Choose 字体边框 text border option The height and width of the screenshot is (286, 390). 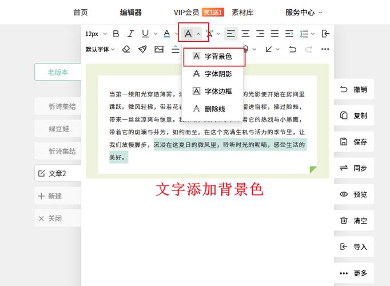[213, 92]
